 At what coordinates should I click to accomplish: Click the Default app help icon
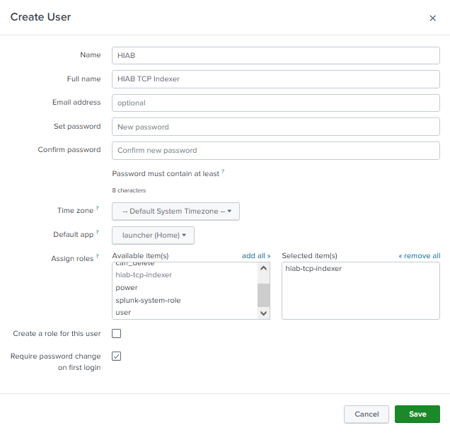click(98, 232)
